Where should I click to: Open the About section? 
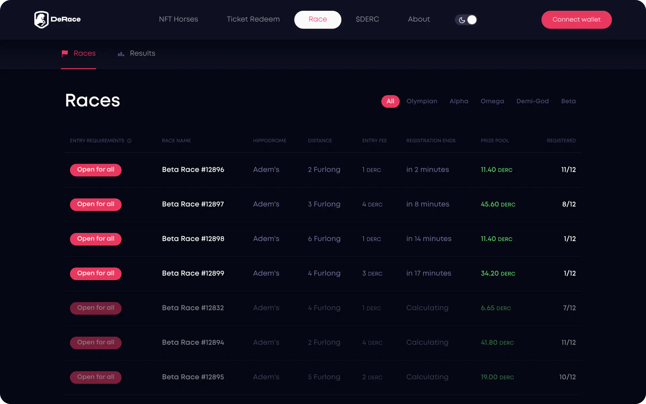pyautogui.click(x=419, y=20)
